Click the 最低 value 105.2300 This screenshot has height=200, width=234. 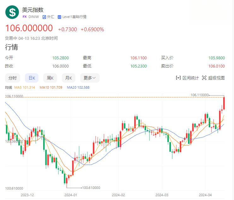coord(138,66)
